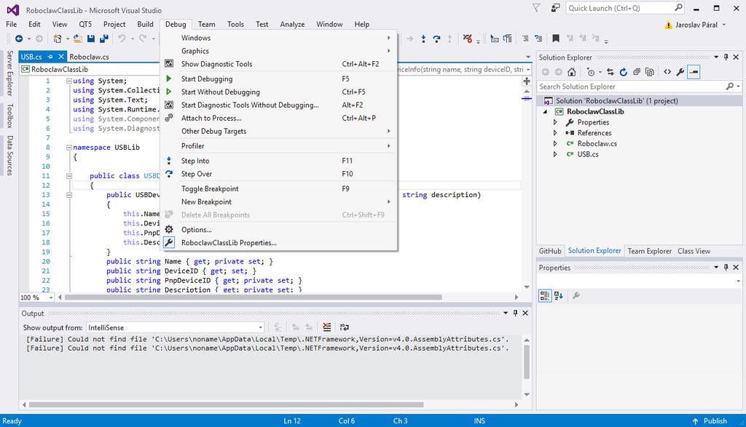Open the Team menu in the menu bar

coord(206,24)
